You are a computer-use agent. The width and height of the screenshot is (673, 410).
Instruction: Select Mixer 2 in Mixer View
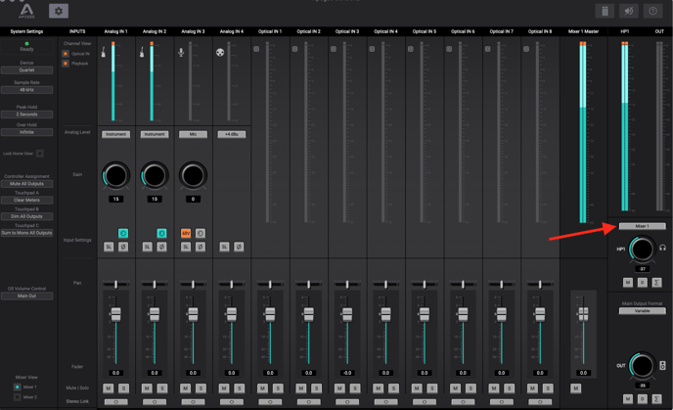point(18,397)
